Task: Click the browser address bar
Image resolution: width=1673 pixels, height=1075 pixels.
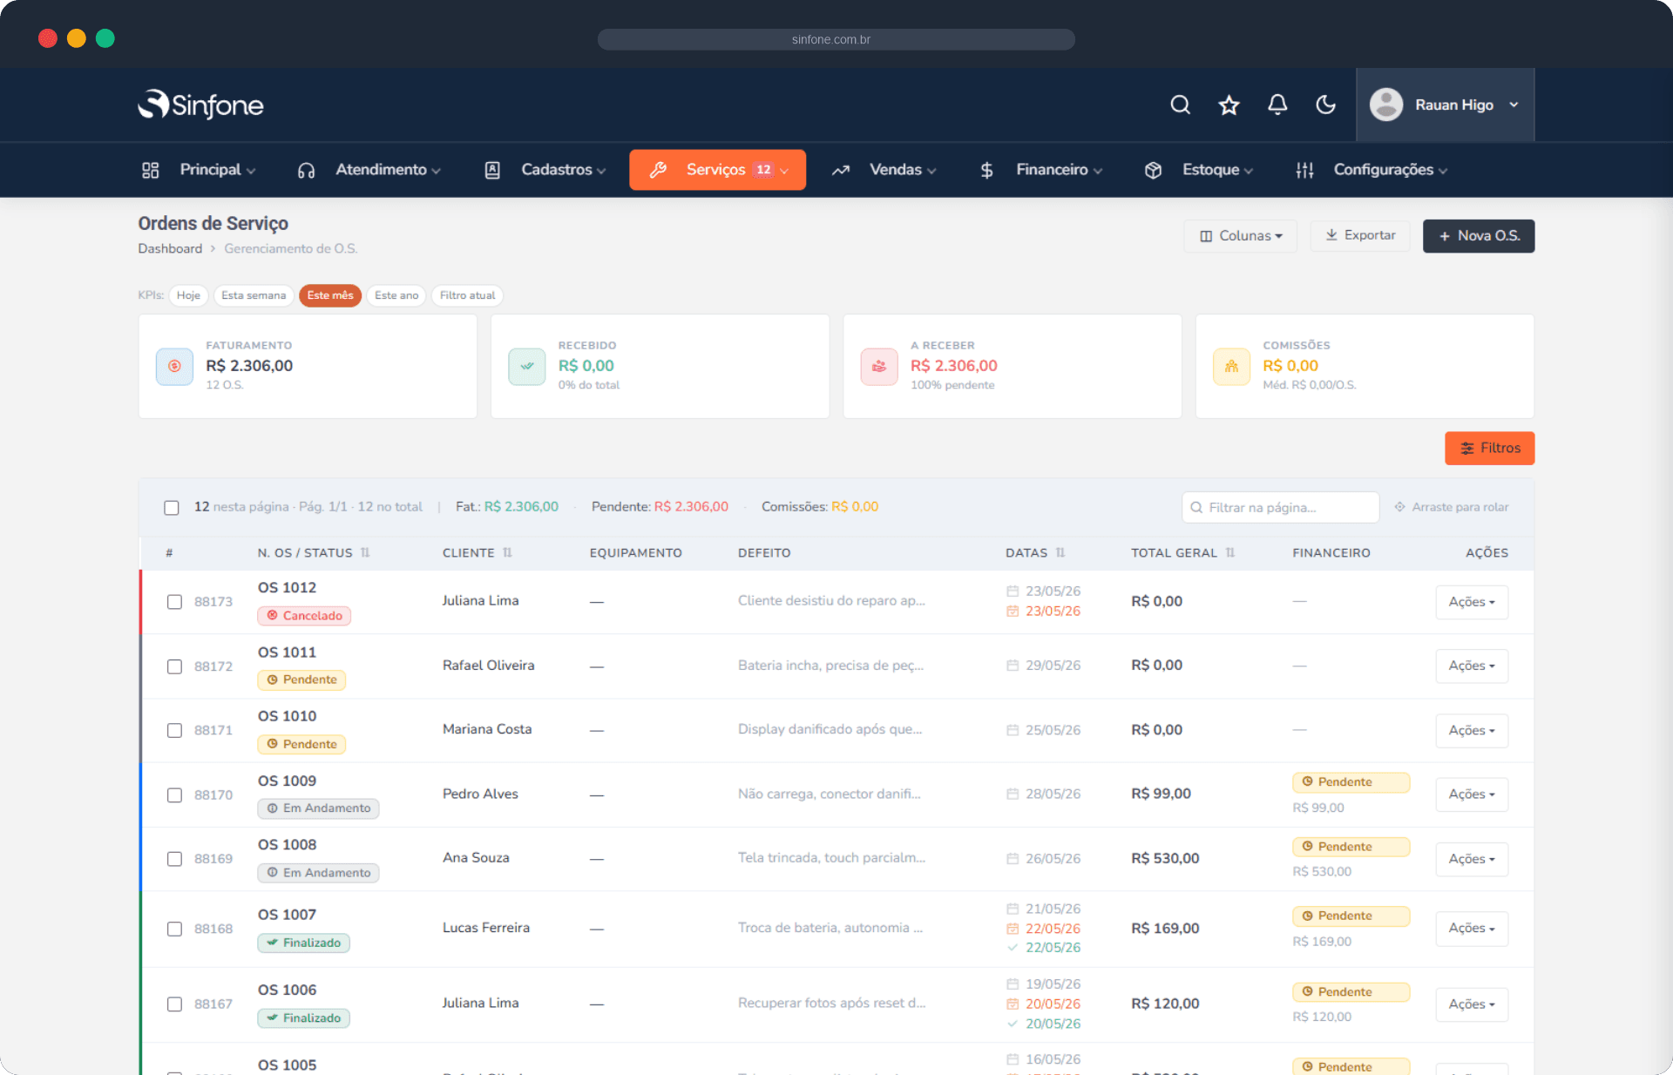Action: (836, 39)
